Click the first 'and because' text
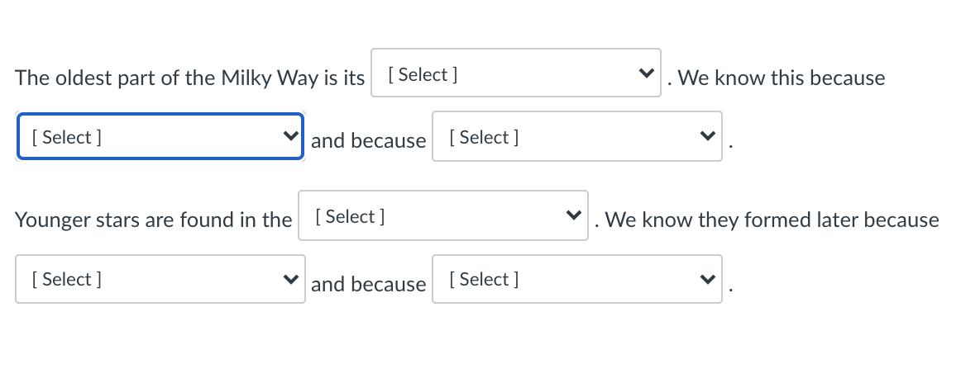The height and width of the screenshot is (378, 961). (x=368, y=141)
